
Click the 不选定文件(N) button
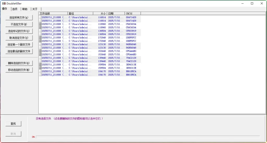pos(19,24)
